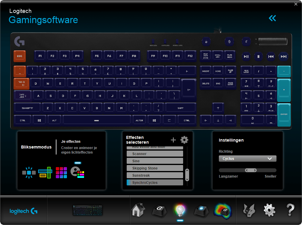Image resolution: width=302 pixels, height=225 pixels.
Task: Select the main Enter key
Action: (x=189, y=90)
